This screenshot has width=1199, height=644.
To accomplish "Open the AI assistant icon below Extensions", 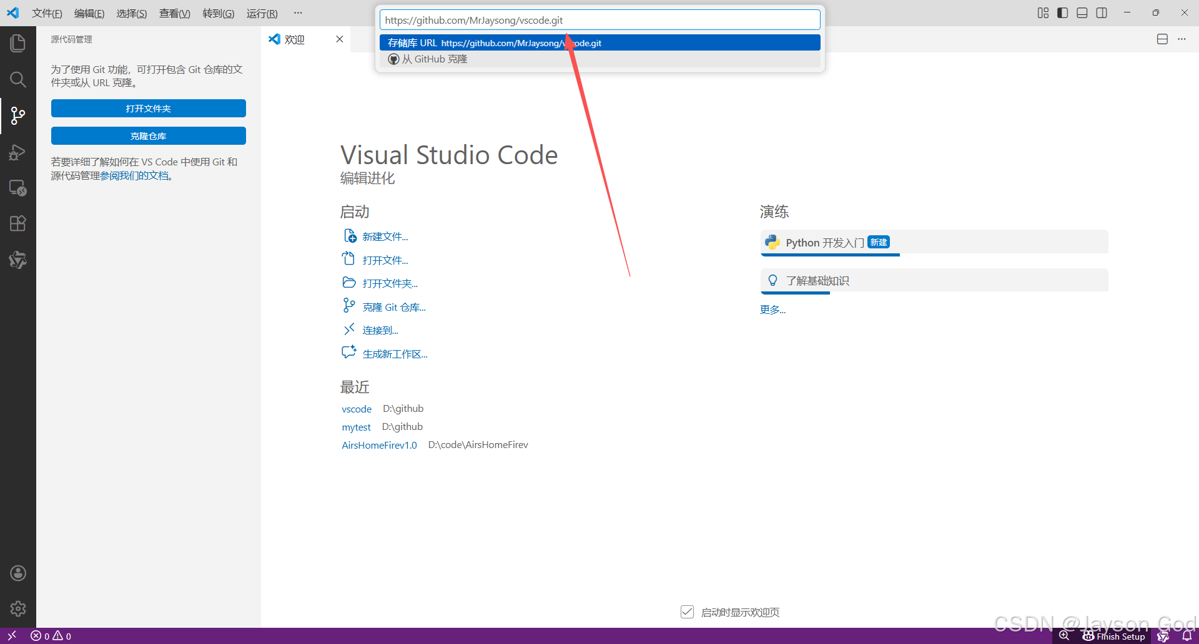I will (18, 260).
